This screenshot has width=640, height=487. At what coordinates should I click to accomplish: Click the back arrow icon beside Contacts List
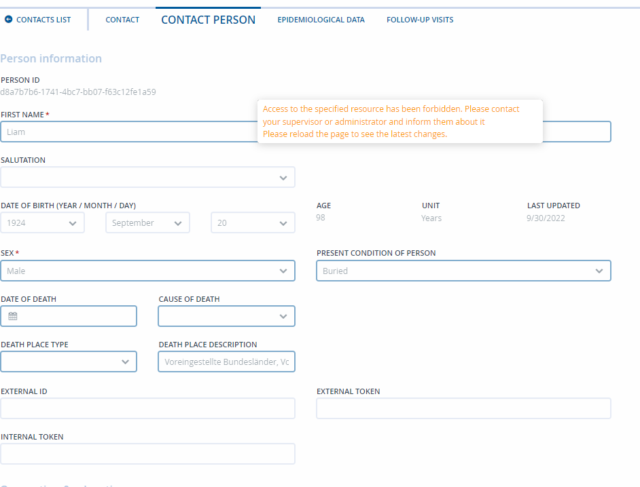pos(8,19)
